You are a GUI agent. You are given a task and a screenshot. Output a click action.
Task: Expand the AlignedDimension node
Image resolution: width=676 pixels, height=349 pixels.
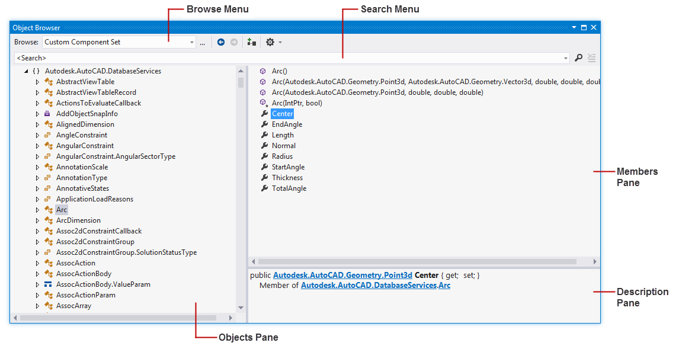pyautogui.click(x=37, y=124)
